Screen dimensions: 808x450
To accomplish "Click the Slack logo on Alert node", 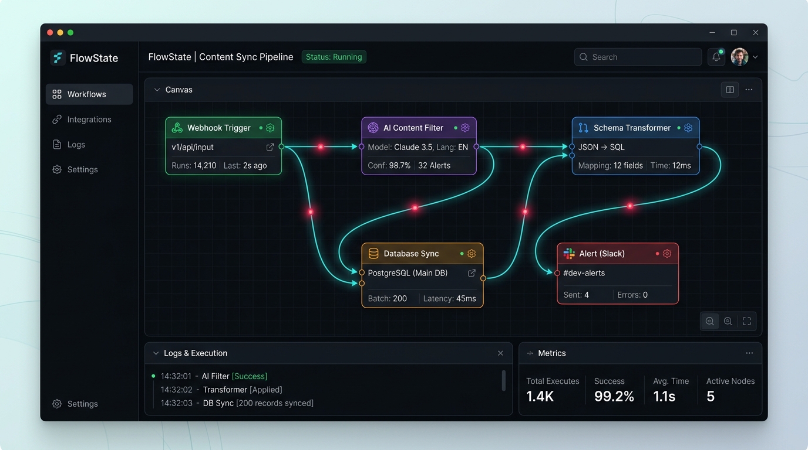I will (x=569, y=254).
